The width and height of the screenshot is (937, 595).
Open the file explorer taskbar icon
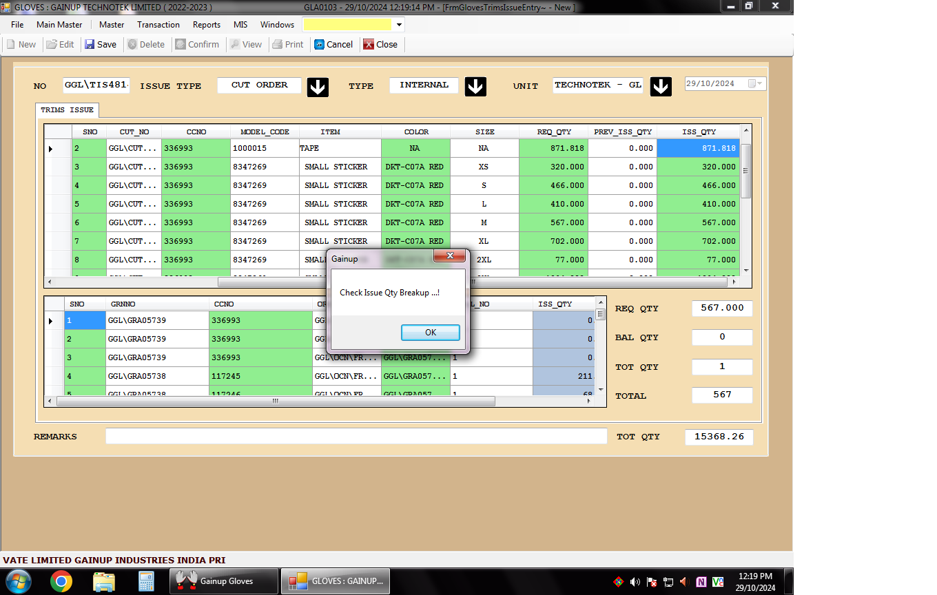click(x=104, y=582)
